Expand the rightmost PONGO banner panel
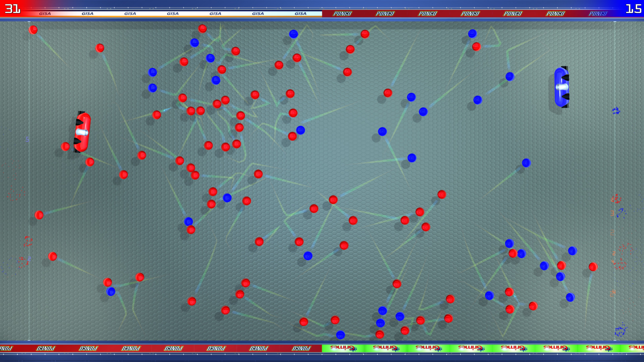The image size is (644, 362). click(x=598, y=14)
